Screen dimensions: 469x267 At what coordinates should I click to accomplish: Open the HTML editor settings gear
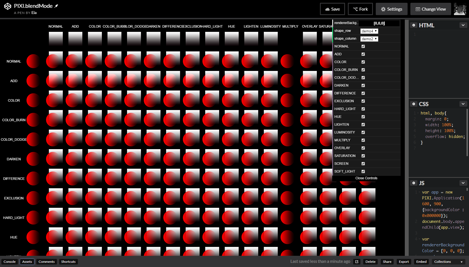pyautogui.click(x=414, y=25)
